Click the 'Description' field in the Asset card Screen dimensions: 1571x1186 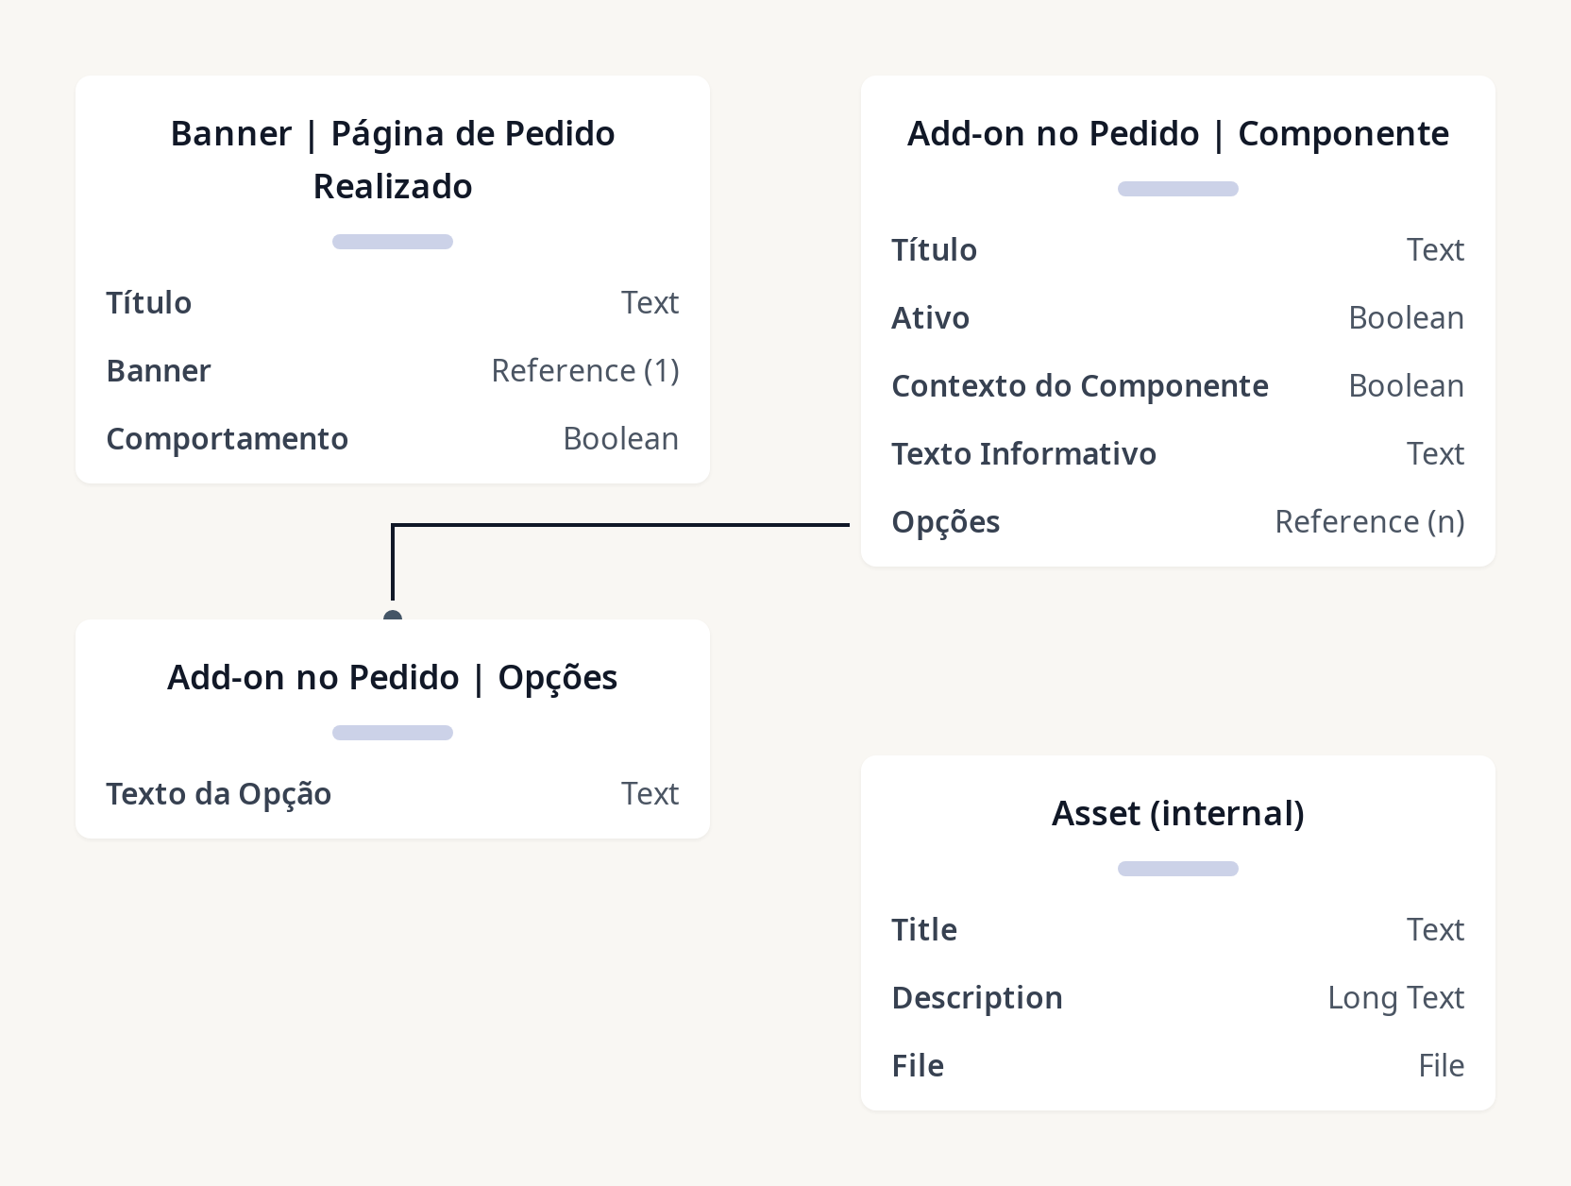tap(976, 998)
